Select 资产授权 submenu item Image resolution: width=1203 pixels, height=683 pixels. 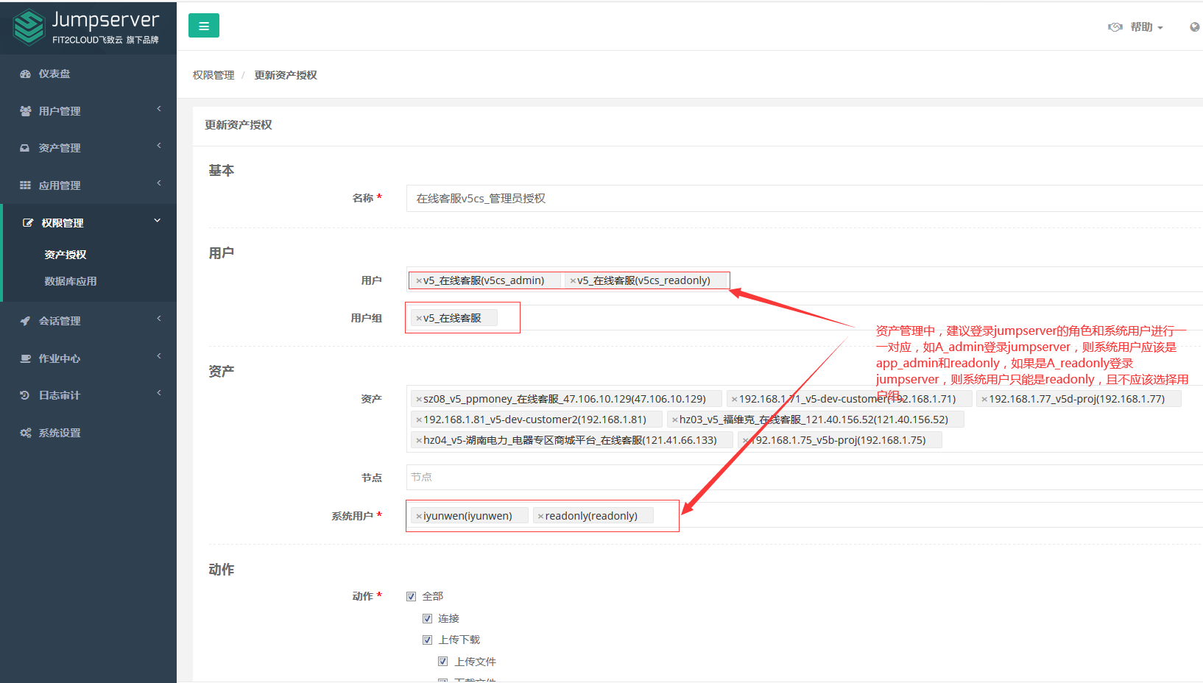[x=66, y=255]
